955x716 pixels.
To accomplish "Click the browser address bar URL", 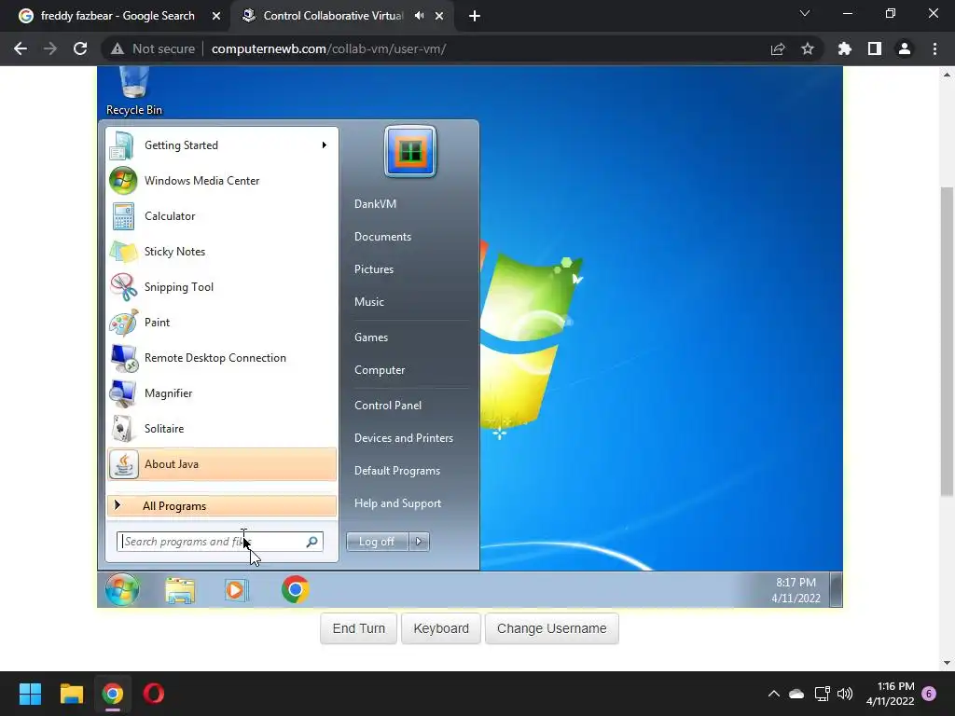I will 329,48.
